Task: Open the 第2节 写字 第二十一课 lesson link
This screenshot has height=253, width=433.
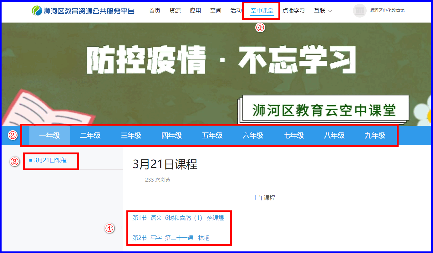Action: tap(171, 238)
